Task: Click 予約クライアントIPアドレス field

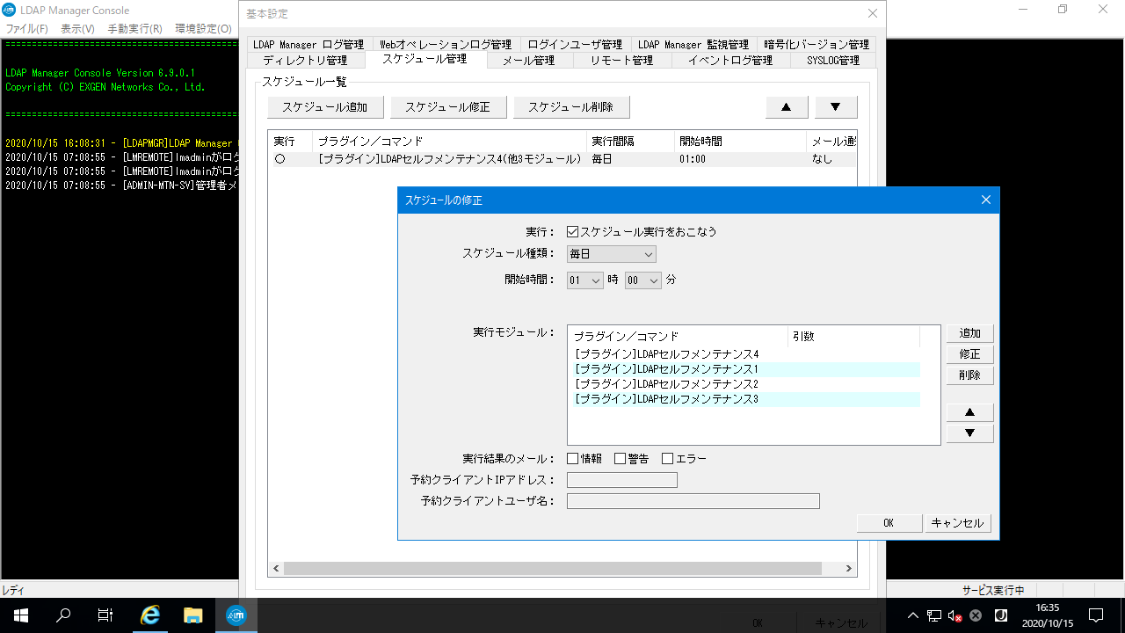Action: tap(622, 480)
